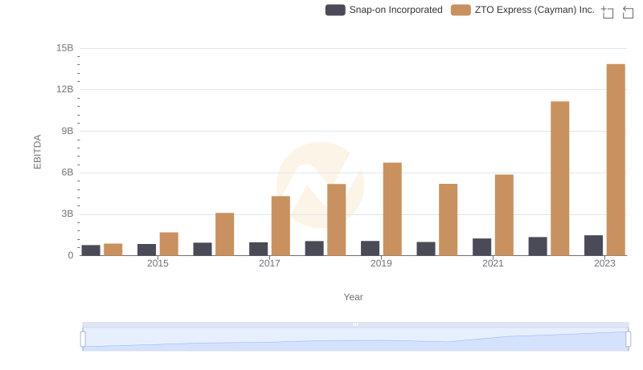Toggle Snap-on Incorporated legend entry

pyautogui.click(x=384, y=10)
